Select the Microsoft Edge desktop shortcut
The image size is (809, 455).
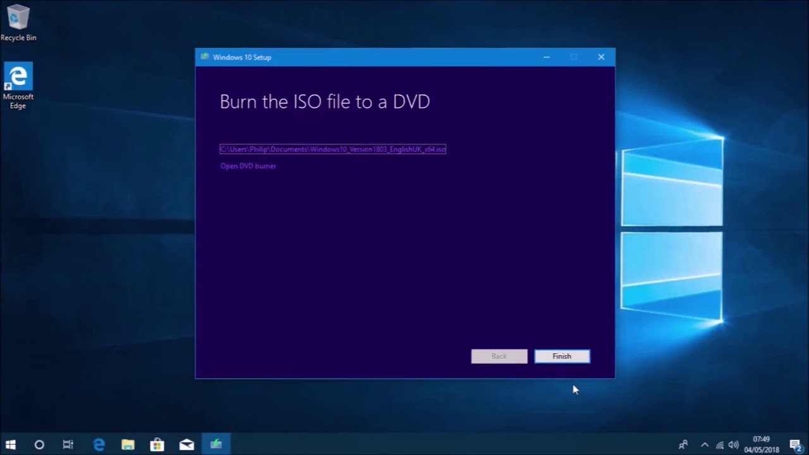[x=18, y=86]
